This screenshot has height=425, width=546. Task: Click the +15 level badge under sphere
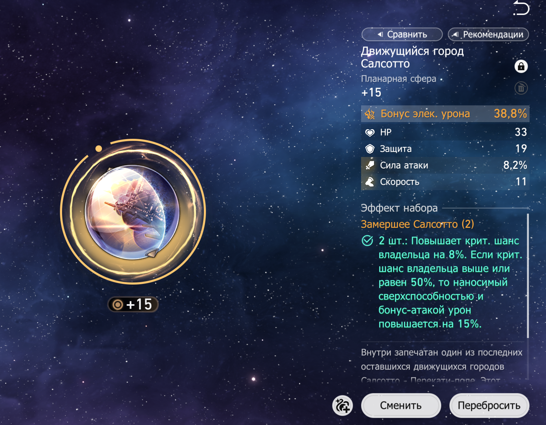pyautogui.click(x=133, y=304)
